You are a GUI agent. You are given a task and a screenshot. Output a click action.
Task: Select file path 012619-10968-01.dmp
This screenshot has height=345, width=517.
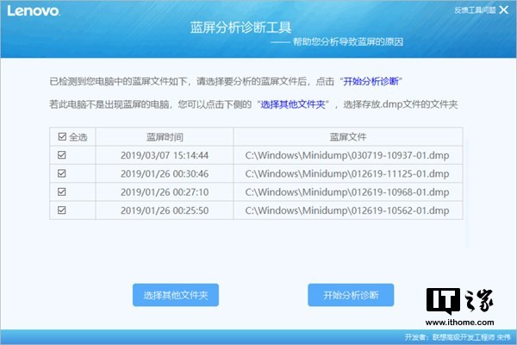(x=347, y=191)
